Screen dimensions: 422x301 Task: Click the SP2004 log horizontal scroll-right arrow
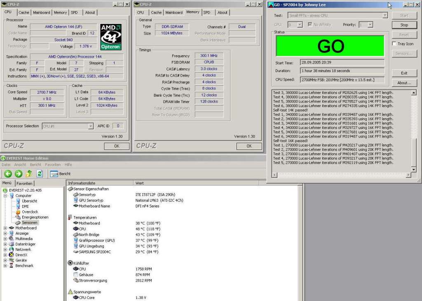[408, 175]
